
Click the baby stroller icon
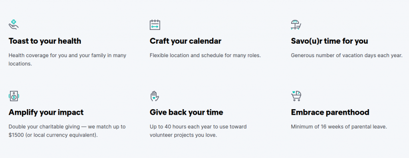click(x=296, y=96)
